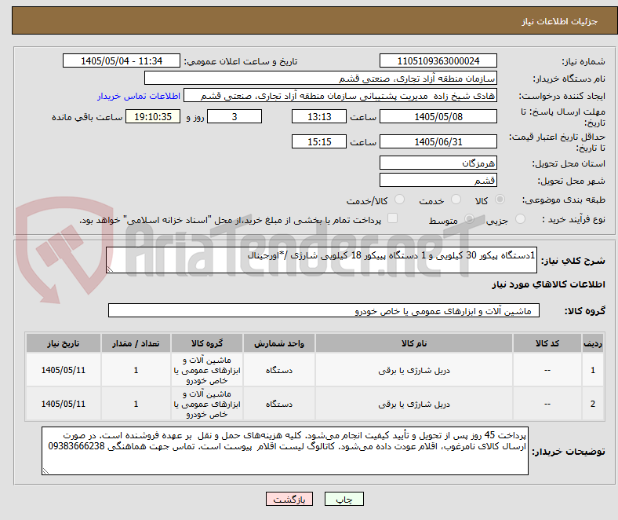Click the price validity date 1405/06/31
The width and height of the screenshot is (618, 520).
[x=438, y=141]
